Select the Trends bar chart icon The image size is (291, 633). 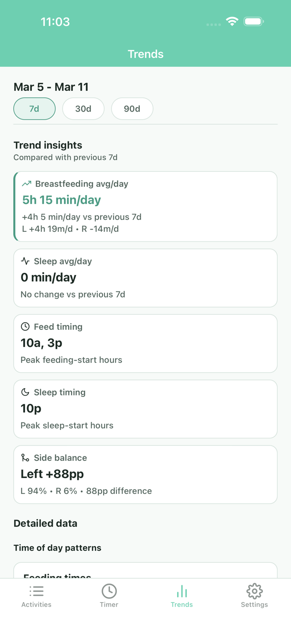(x=182, y=592)
